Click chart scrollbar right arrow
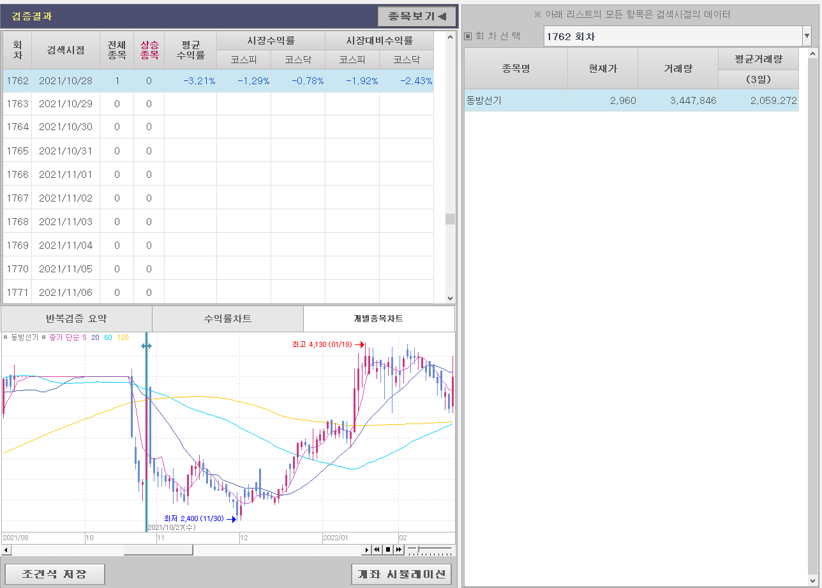Viewport: 822px width, 588px height. coord(367,550)
